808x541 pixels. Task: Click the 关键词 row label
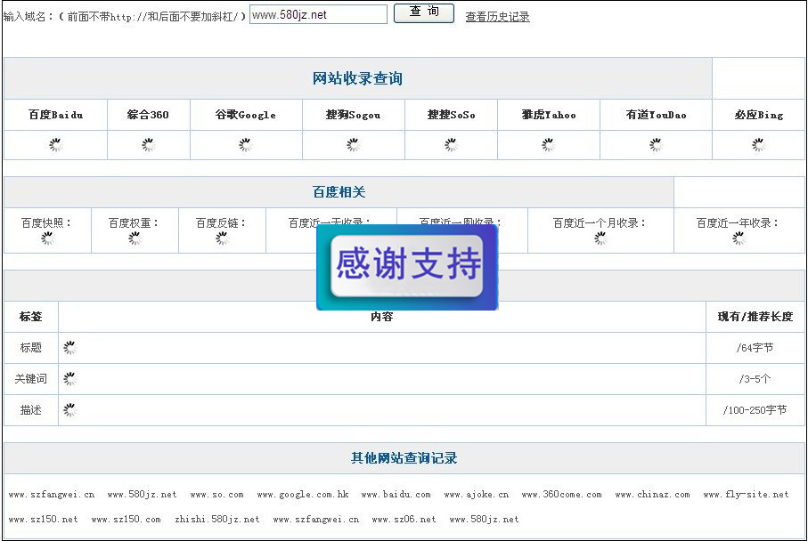30,379
